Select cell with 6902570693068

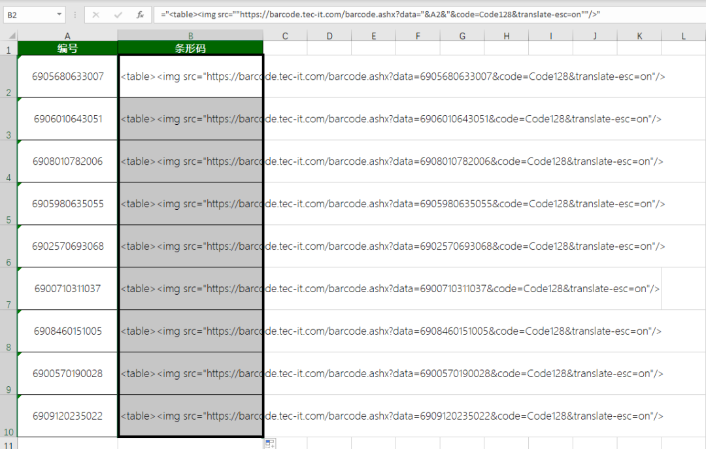point(67,246)
